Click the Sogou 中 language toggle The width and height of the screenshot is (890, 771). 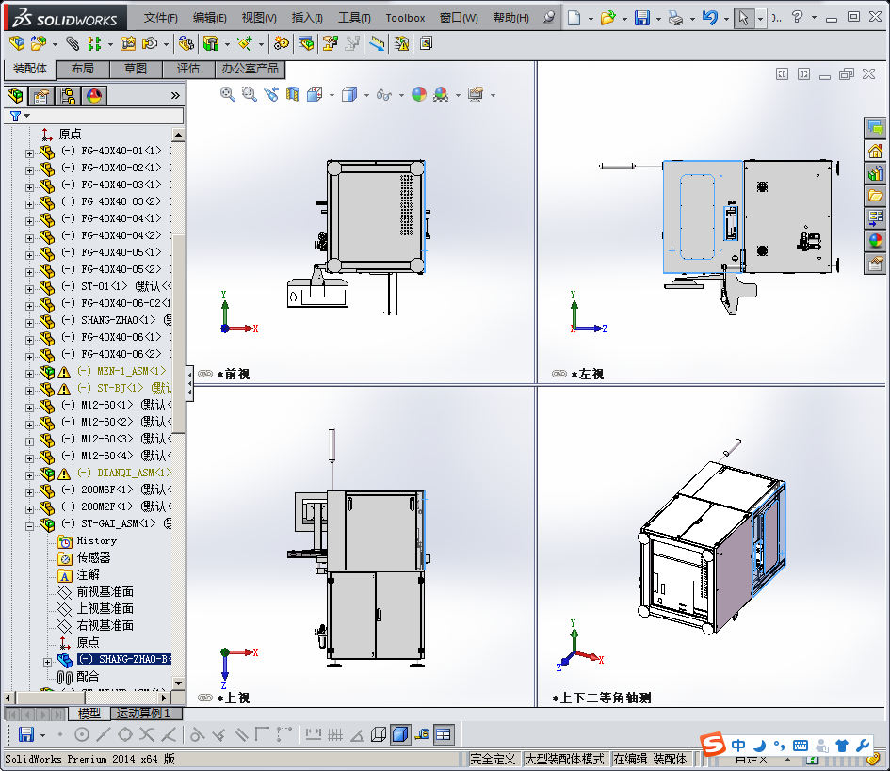737,745
